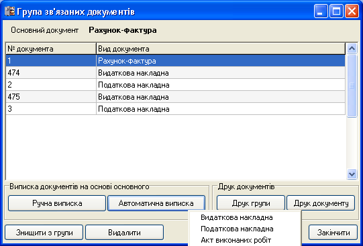Click the scrollbar up arrow
The height and width of the screenshot is (246, 363).
coord(352,48)
